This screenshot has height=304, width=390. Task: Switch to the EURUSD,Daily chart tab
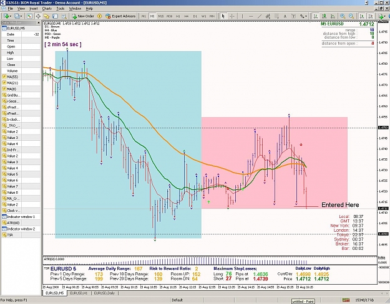[104, 293]
